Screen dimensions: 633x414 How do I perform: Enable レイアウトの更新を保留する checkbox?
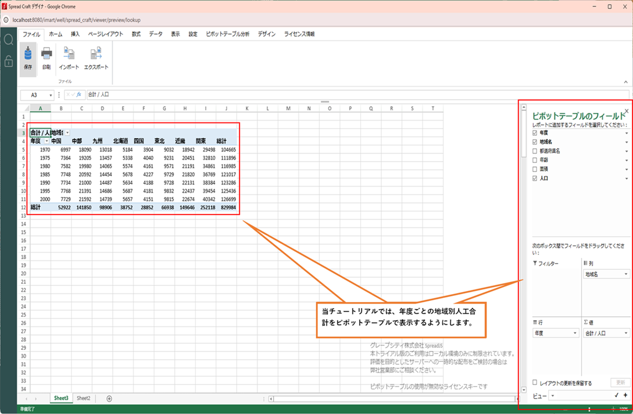[535, 382]
